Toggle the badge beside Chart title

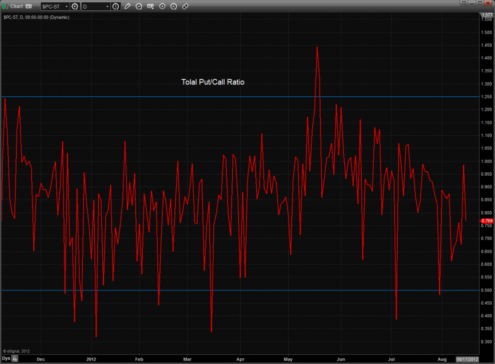[x=29, y=6]
